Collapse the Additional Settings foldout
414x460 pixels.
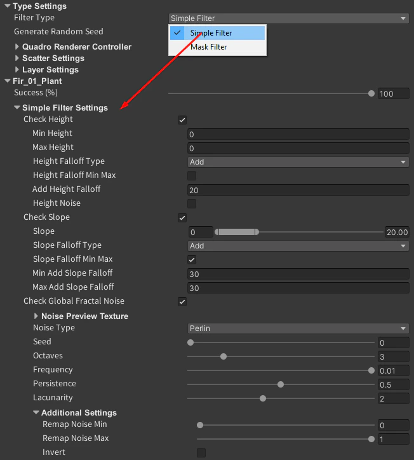click(x=36, y=412)
